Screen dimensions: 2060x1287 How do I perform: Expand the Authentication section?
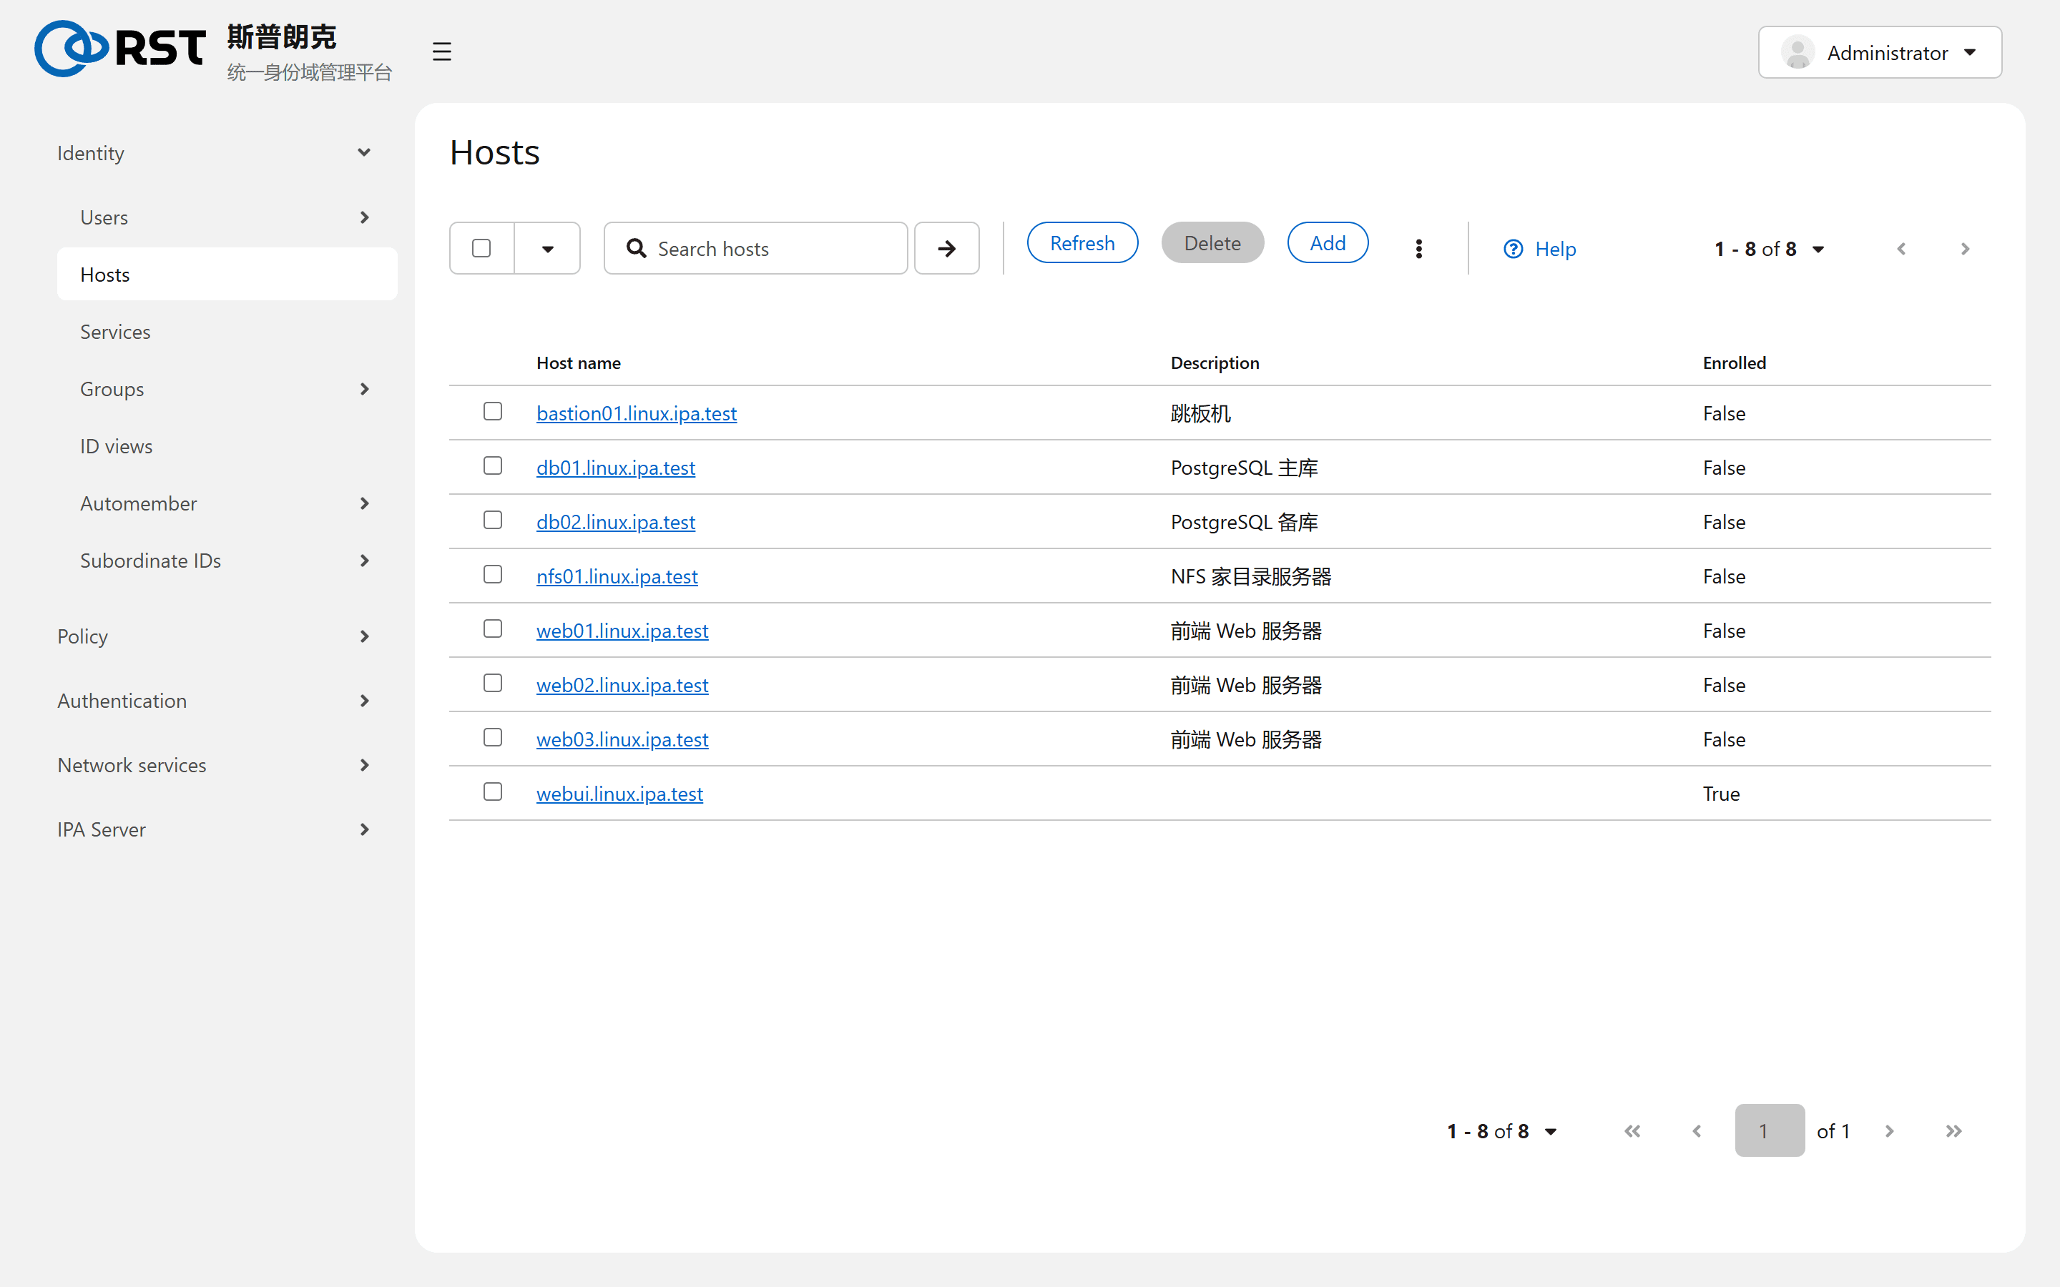pyautogui.click(x=215, y=701)
